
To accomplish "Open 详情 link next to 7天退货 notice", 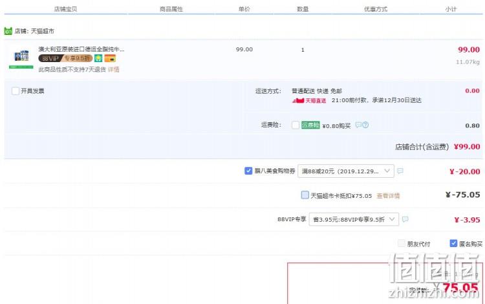I will [x=114, y=70].
